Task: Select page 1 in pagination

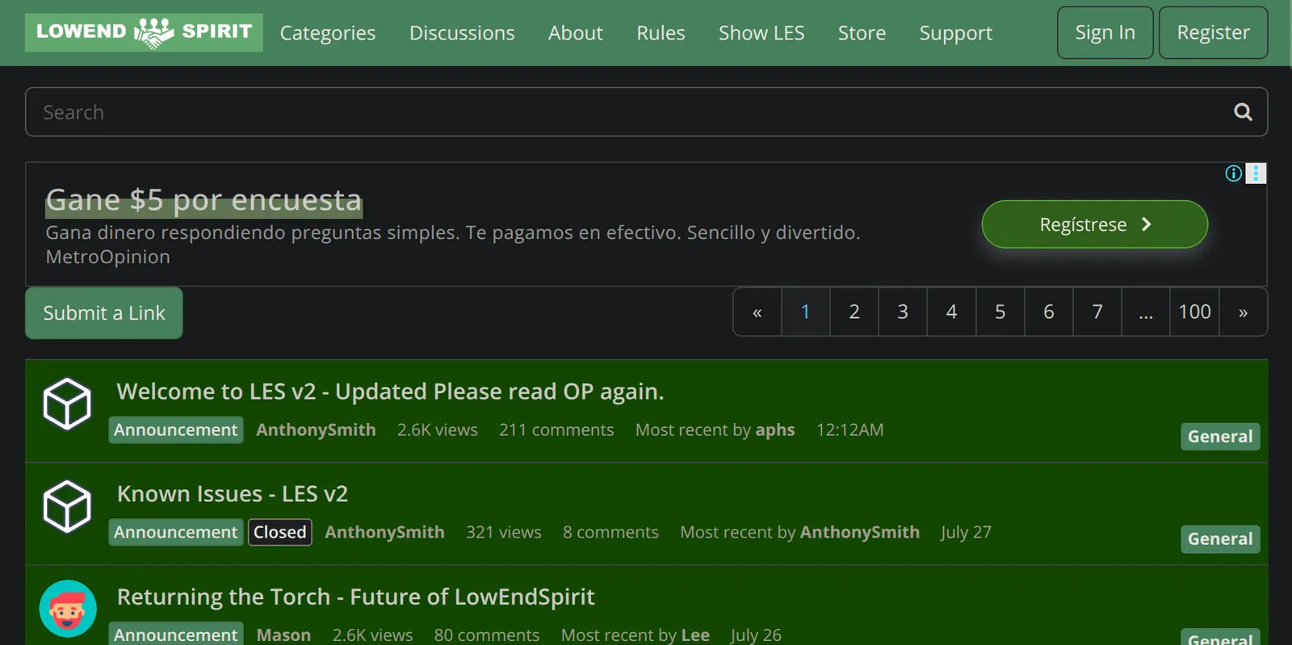Action: coord(806,312)
